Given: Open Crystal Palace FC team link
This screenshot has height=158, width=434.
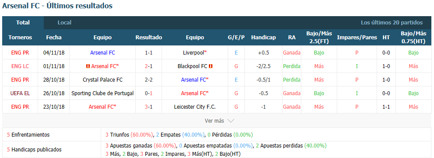Looking at the screenshot, I should (x=102, y=80).
